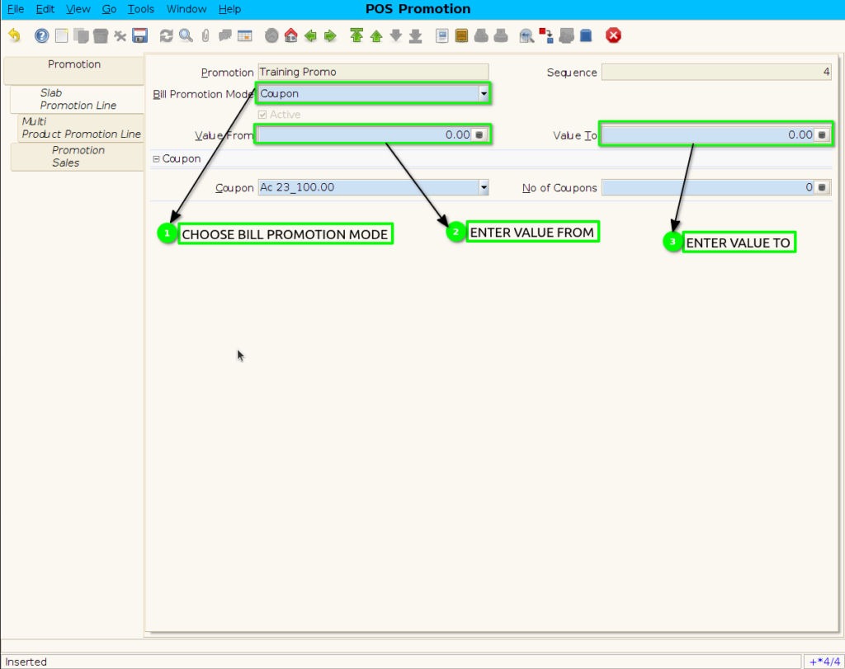Viewport: 845px width, 669px height.
Task: Open calculator button for Value To
Action: coord(822,134)
